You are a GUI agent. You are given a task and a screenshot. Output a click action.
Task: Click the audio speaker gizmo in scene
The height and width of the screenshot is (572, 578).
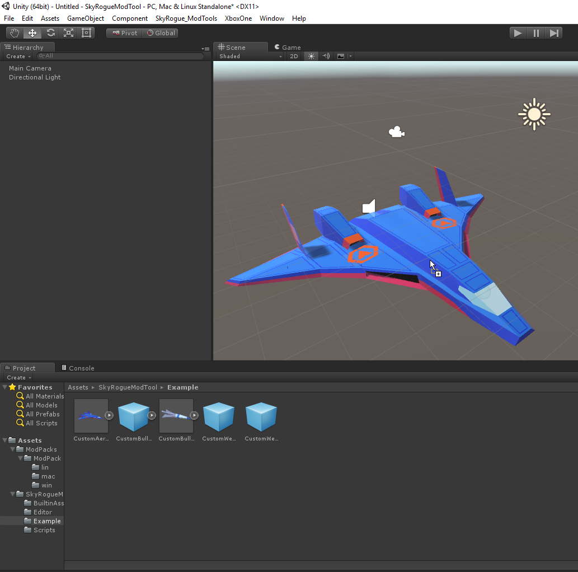(369, 207)
